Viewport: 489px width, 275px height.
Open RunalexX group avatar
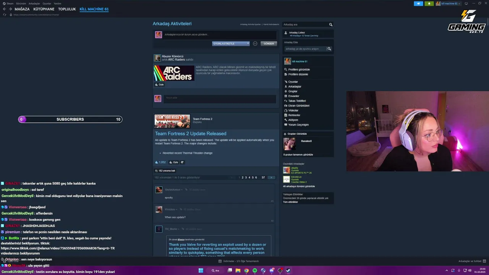[289, 144]
